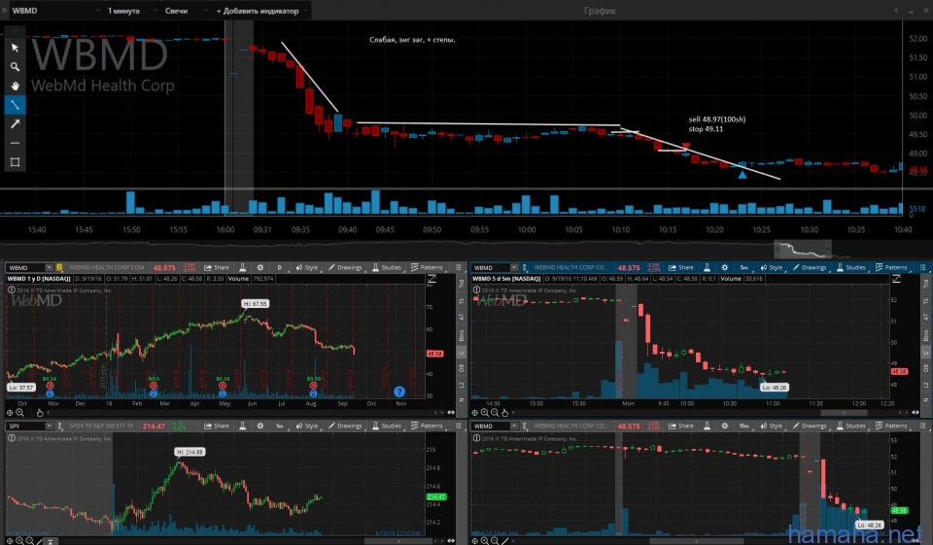Open the 'Свечи' chart type dropdown
The image size is (933, 545).
186,11
